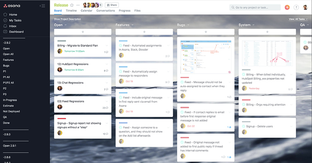
Task: Switch to the Timeline tab
Action: 71,10
